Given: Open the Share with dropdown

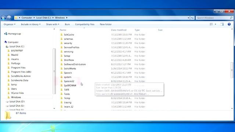Looking at the screenshot, I should (53, 24).
